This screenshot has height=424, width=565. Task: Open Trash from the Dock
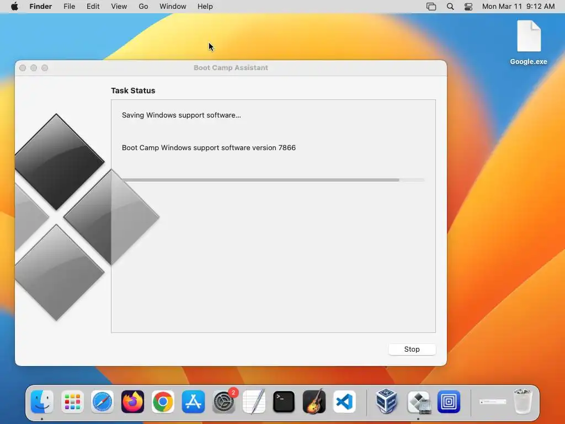click(523, 402)
